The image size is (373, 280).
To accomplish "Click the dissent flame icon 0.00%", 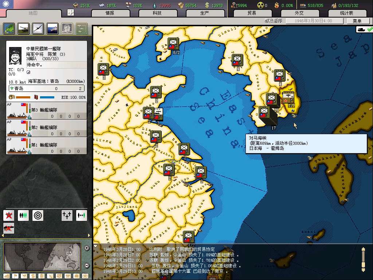I will [x=276, y=5].
